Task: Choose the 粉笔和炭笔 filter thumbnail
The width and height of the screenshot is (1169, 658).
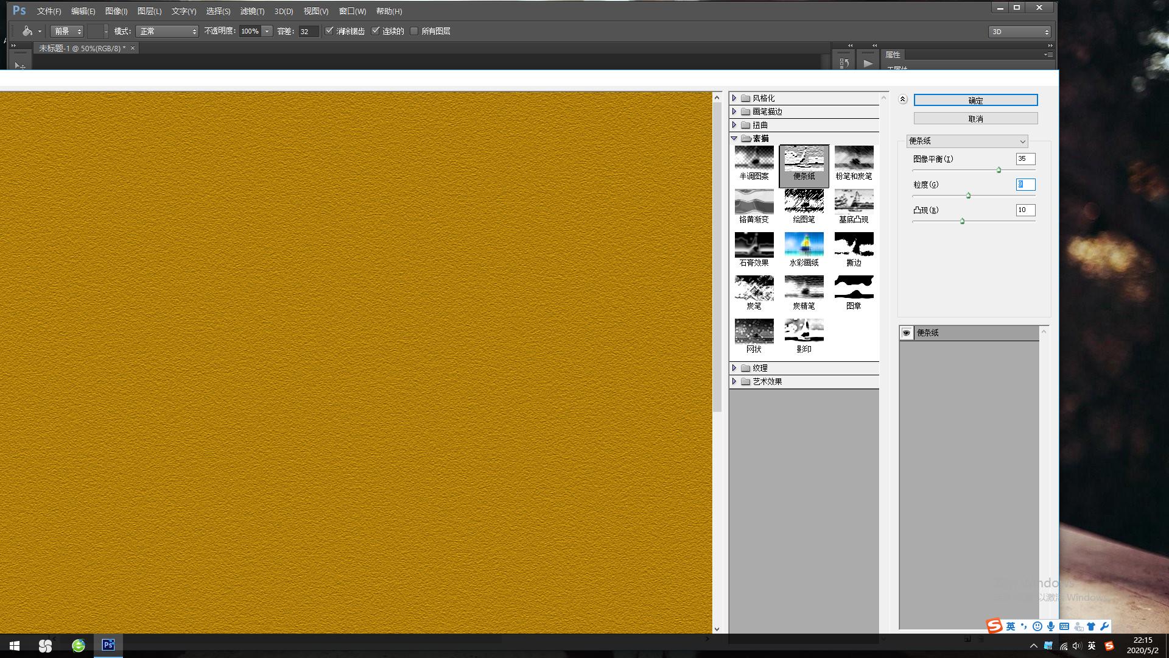Action: (x=854, y=158)
